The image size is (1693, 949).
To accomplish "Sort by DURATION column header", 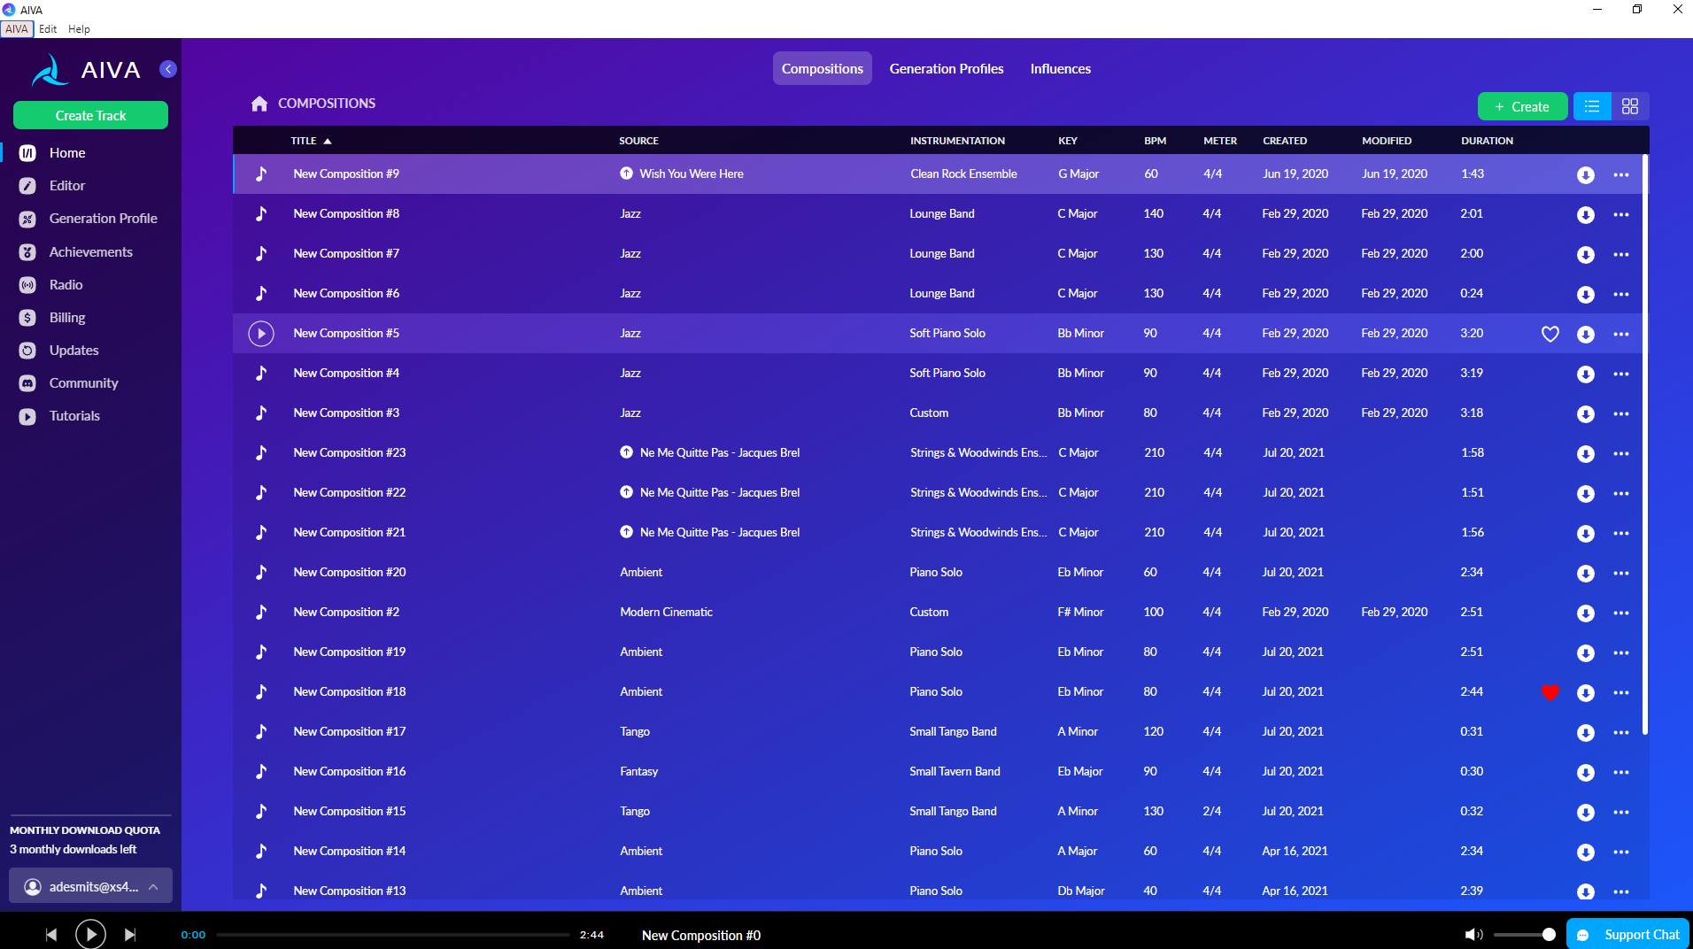I will click(x=1487, y=141).
